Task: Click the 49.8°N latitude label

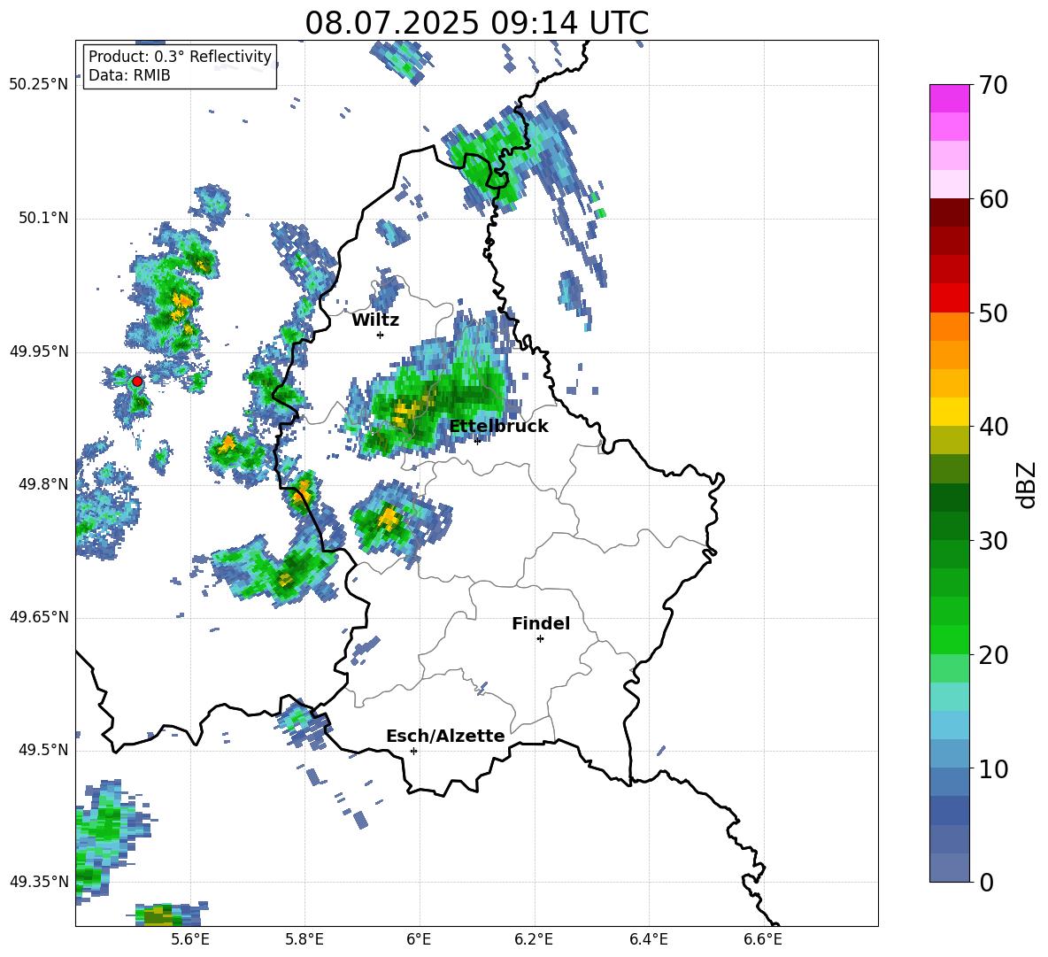Action: point(43,484)
